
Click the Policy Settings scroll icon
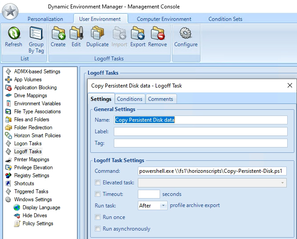click(17, 223)
